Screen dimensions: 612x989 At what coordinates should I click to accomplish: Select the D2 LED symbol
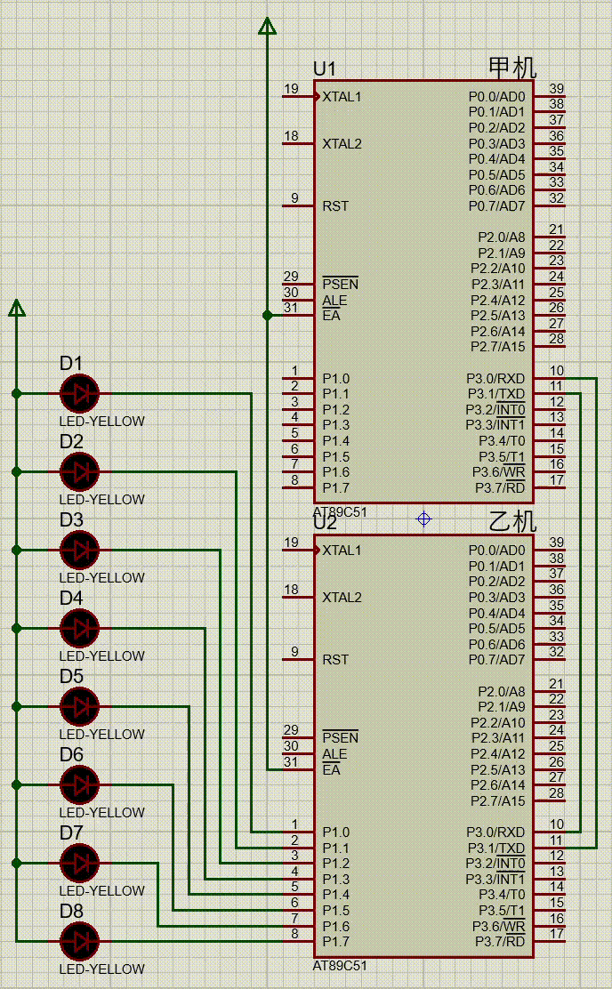[79, 471]
